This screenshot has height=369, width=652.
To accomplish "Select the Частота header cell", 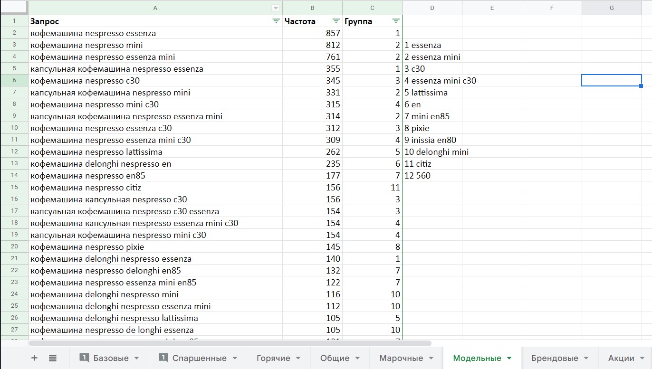I will point(312,21).
